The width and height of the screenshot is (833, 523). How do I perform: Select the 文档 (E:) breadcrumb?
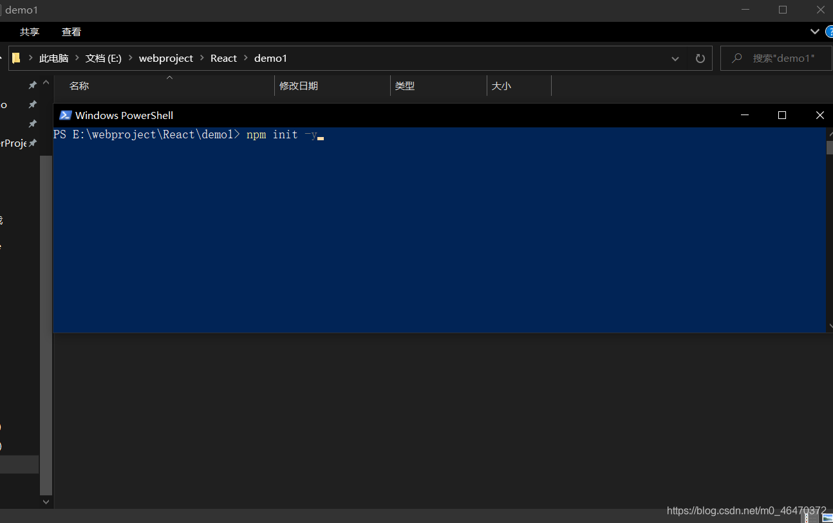pyautogui.click(x=104, y=58)
